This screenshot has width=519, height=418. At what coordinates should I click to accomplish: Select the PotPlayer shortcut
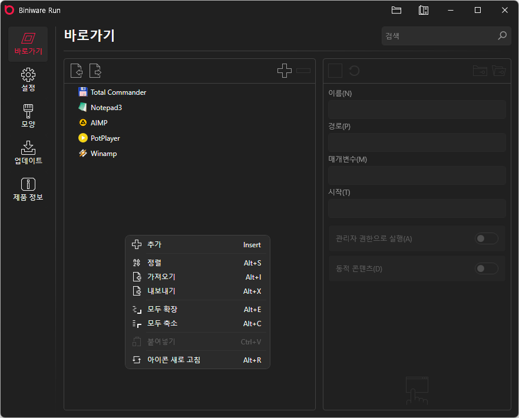tap(105, 138)
